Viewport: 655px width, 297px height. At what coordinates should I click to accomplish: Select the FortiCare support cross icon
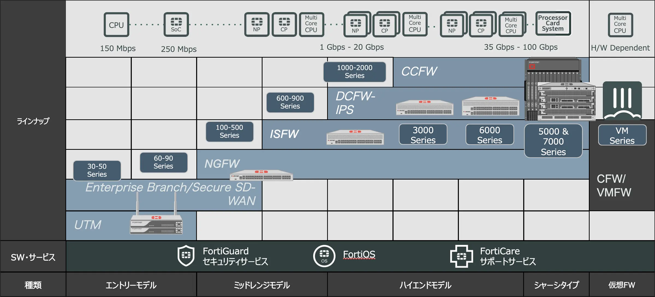[462, 256]
